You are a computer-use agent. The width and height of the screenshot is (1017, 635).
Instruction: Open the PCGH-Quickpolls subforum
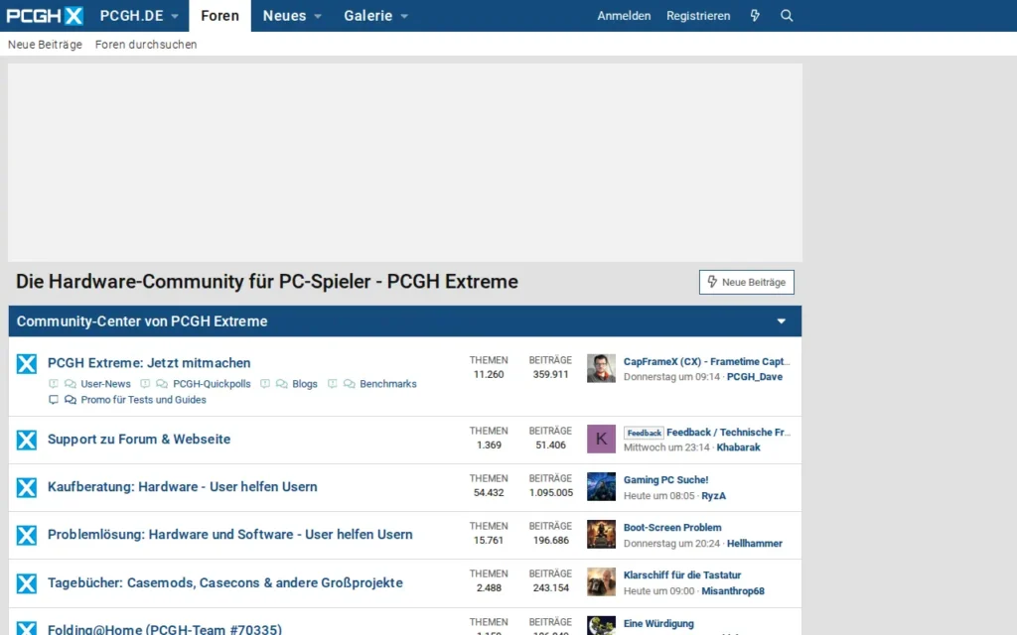[x=212, y=384]
